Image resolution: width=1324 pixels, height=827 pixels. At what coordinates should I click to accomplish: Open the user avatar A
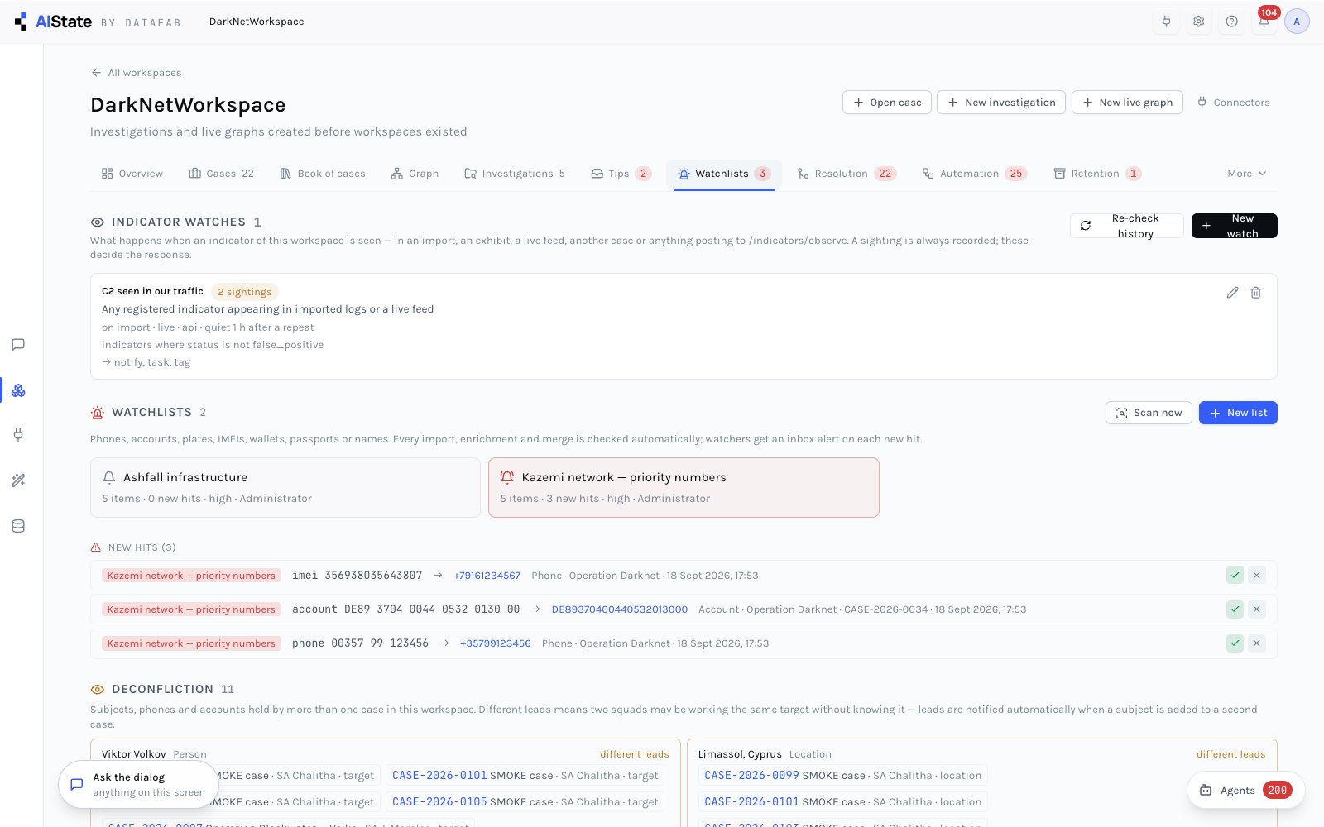(x=1297, y=22)
